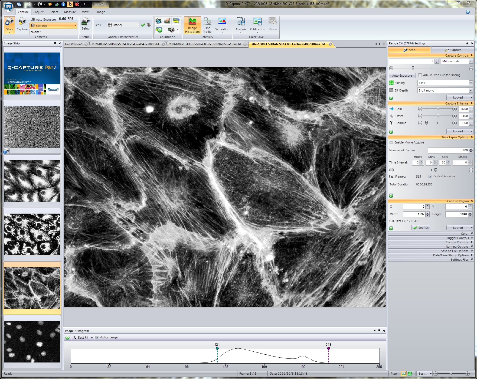Switch to the Tom20-al555-10ms.tif tab
Image resolution: width=477 pixels, height=379 pixels.
point(205,44)
